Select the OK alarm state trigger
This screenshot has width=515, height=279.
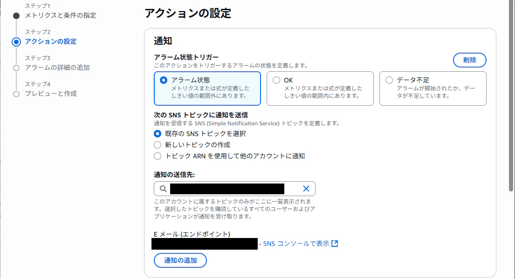coord(276,80)
